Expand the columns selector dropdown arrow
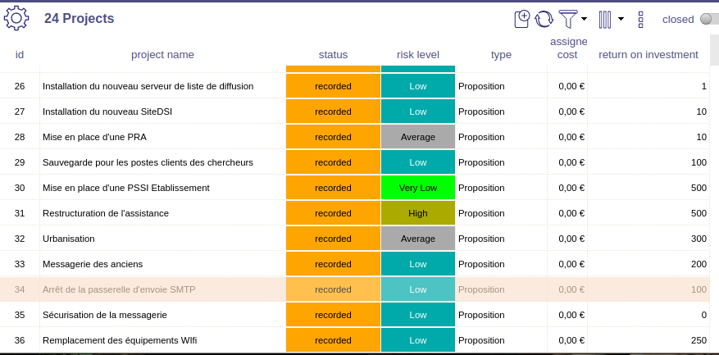This screenshot has width=719, height=355. tap(621, 19)
